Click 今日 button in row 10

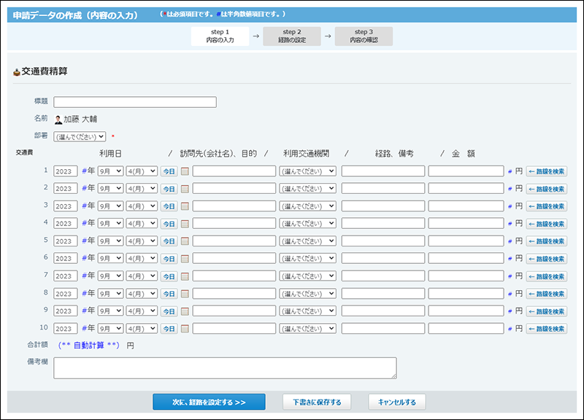point(169,329)
